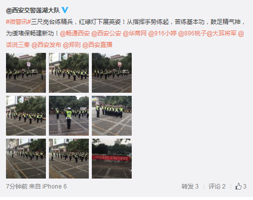Click the 转发 3 repost button
This screenshot has width=253, height=200.
[x=190, y=187]
